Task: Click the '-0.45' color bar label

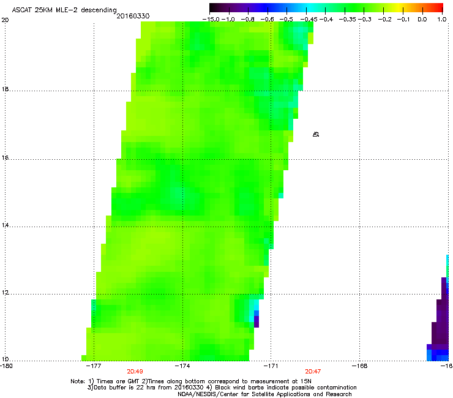Action: (x=309, y=20)
